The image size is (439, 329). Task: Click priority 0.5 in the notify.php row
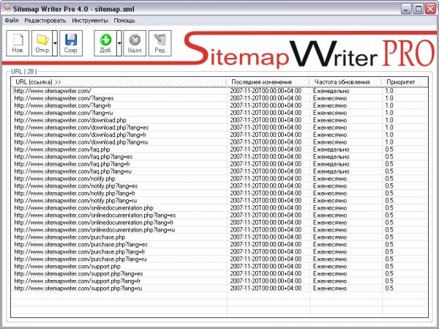pyautogui.click(x=389, y=178)
